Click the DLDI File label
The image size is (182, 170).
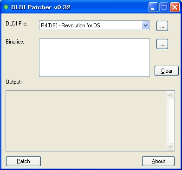(x=16, y=24)
